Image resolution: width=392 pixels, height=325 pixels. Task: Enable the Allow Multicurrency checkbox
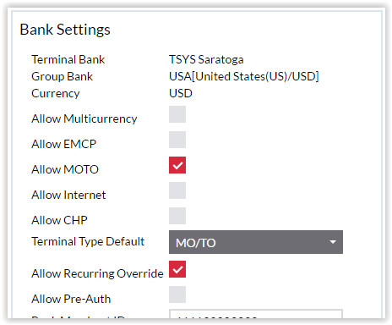click(x=177, y=114)
